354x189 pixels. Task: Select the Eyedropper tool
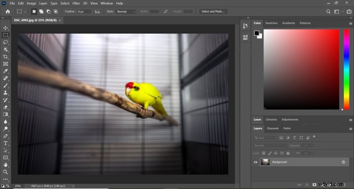pos(6,71)
